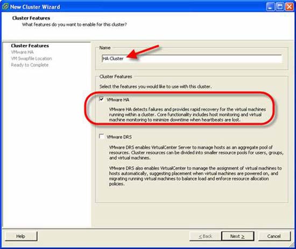Viewport: 296px width, 249px height.
Task: Close the New Cluster Wizard window
Action: pos(289,7)
